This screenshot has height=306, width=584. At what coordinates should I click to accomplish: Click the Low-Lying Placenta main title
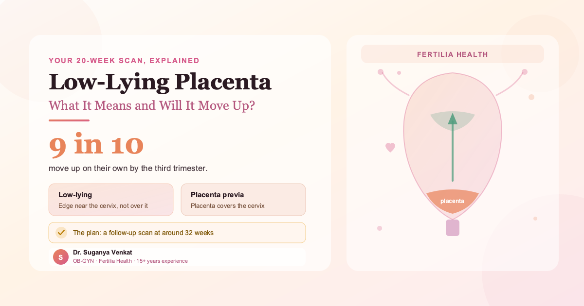pos(160,82)
